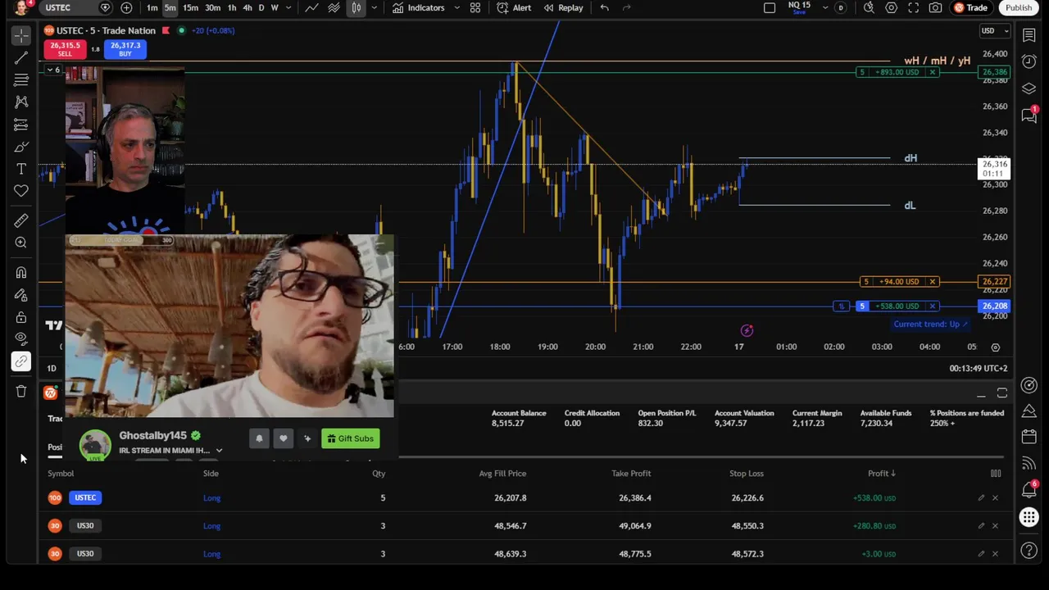The width and height of the screenshot is (1049, 590).
Task: Select the brush drawing tool
Action: click(x=21, y=147)
